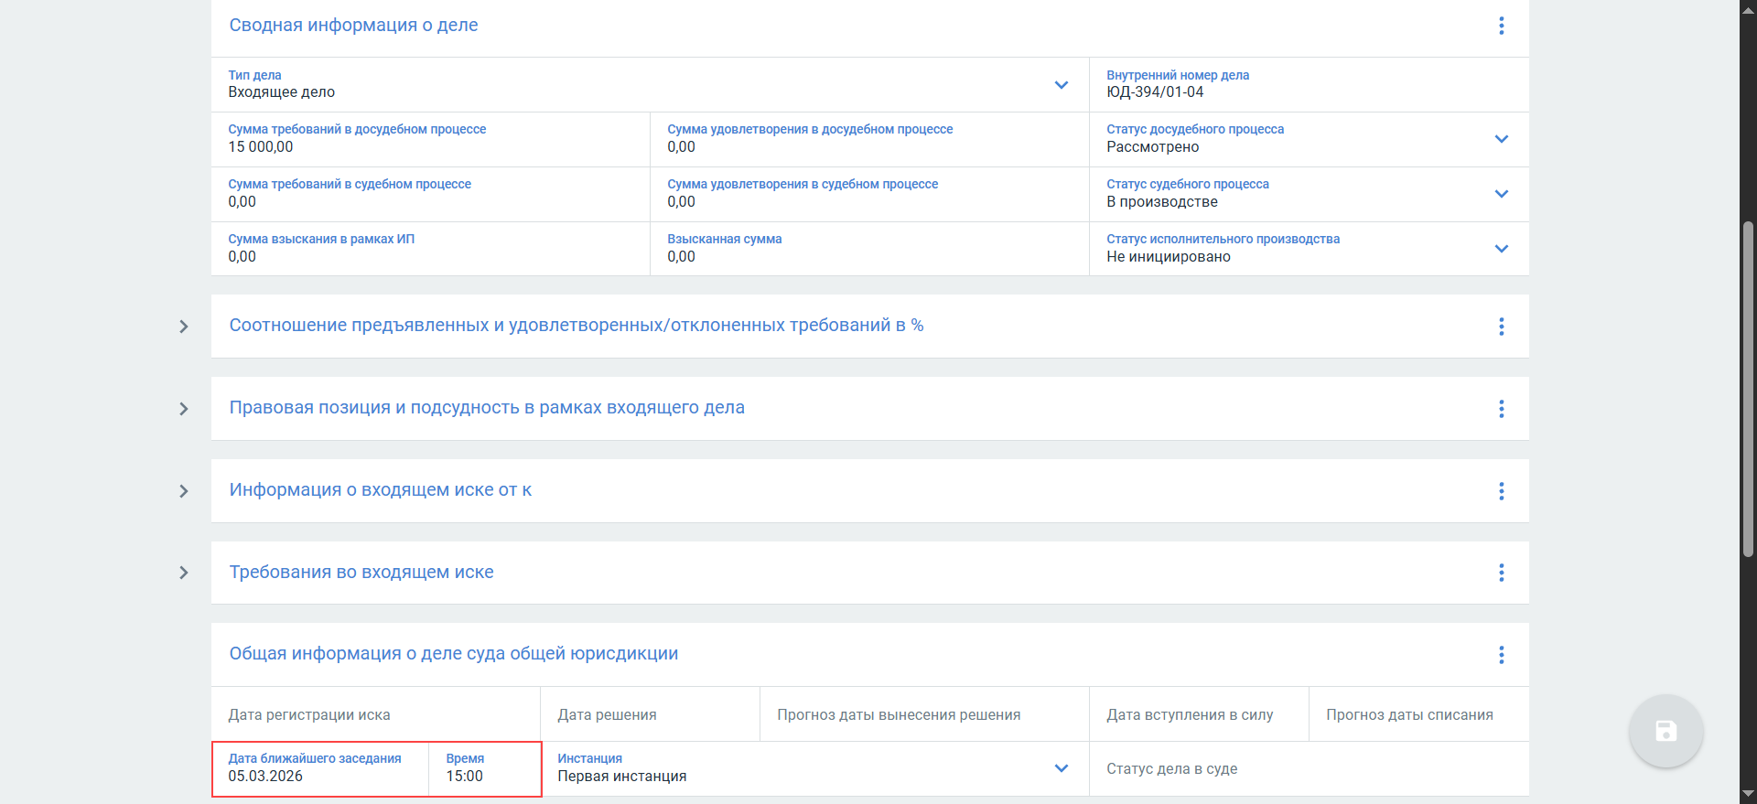Open the Инстанция dropdown

click(x=1061, y=768)
